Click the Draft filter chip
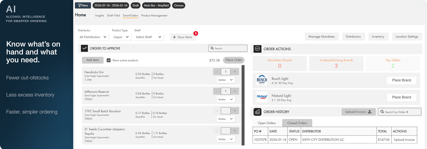The height and width of the screenshot is (149, 427). click(136, 5)
